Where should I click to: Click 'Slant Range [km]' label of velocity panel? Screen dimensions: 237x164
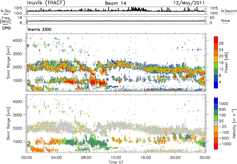tap(8, 123)
